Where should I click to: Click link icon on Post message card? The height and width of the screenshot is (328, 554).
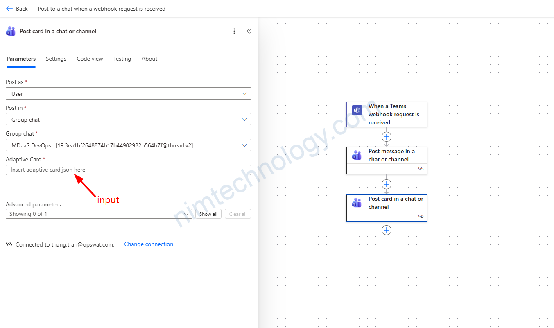(421, 169)
